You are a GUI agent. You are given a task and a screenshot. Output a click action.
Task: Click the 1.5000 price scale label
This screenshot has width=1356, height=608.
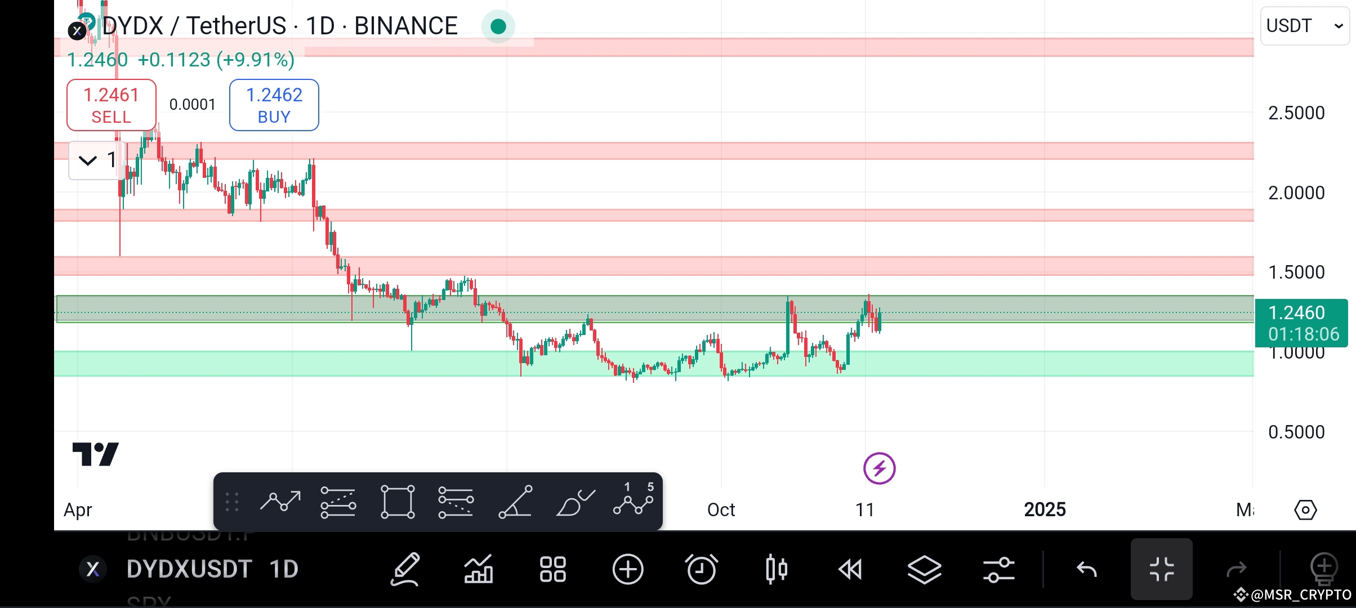pyautogui.click(x=1297, y=272)
